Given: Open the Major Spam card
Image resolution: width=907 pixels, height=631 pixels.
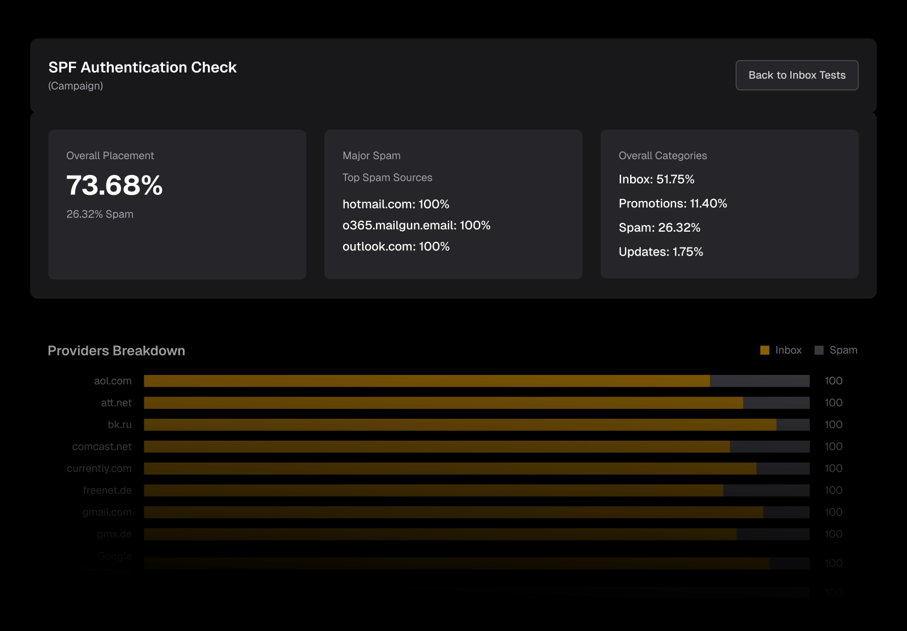Looking at the screenshot, I should point(454,204).
